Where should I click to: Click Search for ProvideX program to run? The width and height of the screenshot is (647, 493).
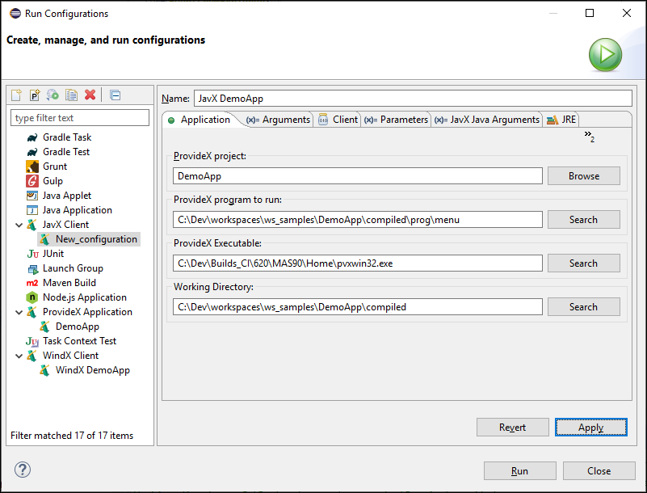point(583,220)
